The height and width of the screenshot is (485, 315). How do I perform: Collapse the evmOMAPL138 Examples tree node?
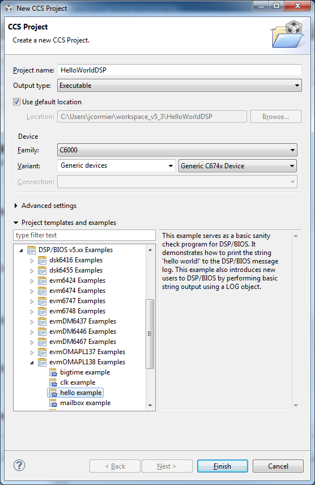pos(32,363)
